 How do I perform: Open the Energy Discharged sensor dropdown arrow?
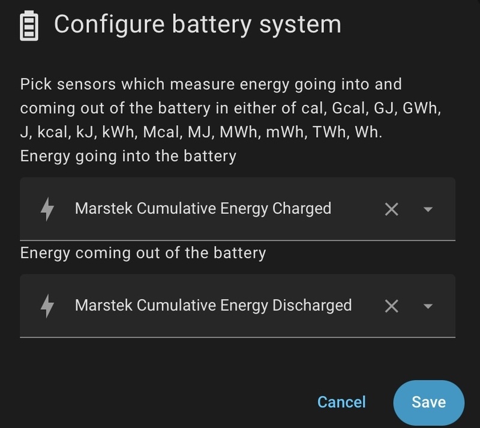(428, 306)
